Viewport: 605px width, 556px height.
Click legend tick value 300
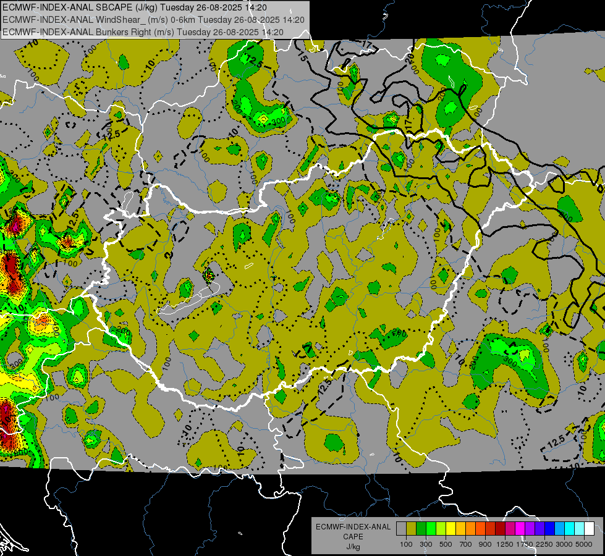(426, 544)
